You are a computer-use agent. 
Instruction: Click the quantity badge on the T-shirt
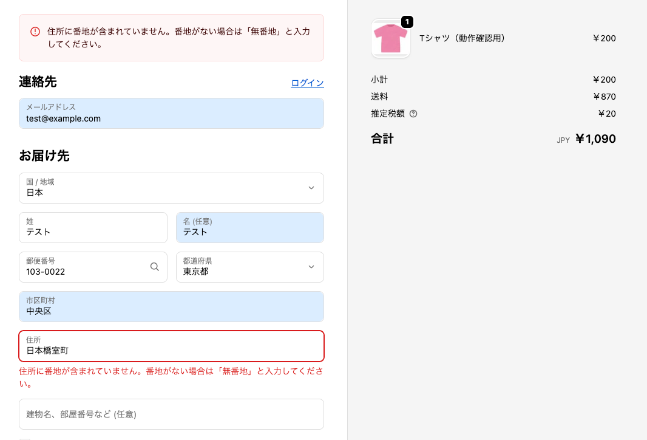coord(407,22)
